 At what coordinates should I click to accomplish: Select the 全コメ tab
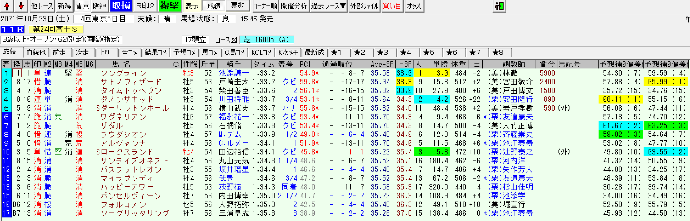pos(129,52)
